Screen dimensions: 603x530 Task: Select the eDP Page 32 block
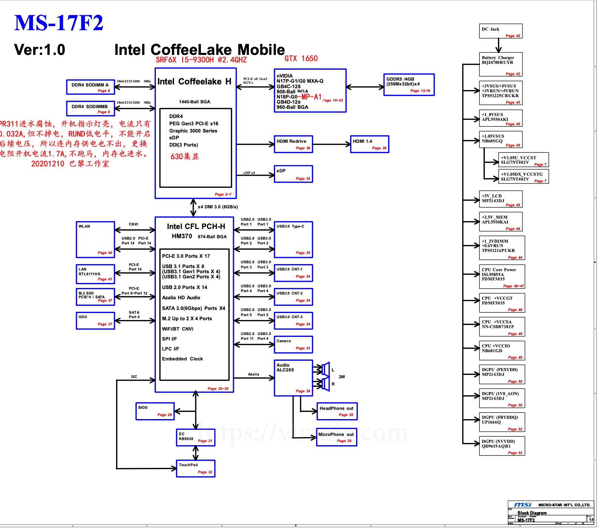[294, 174]
